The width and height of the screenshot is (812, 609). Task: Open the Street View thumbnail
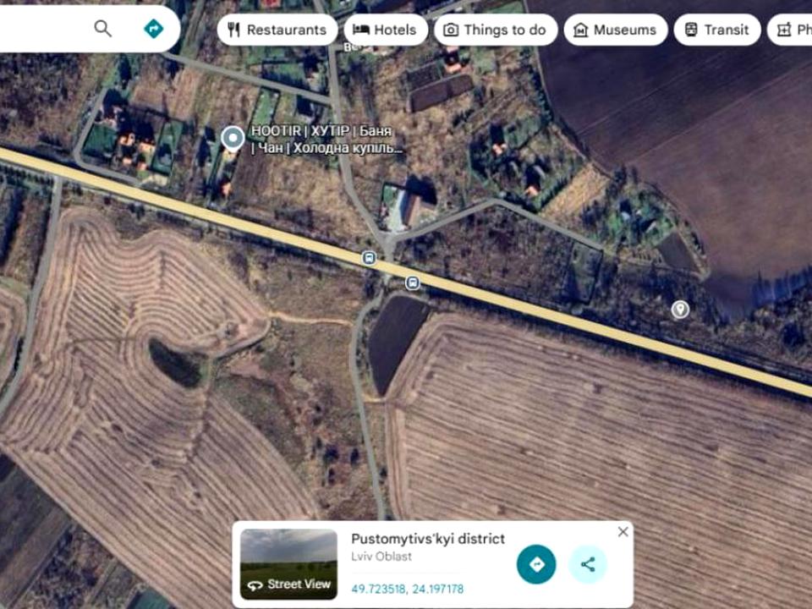288,563
